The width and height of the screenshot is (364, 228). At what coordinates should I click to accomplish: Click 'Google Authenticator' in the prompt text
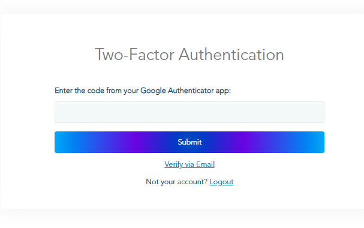click(x=177, y=91)
